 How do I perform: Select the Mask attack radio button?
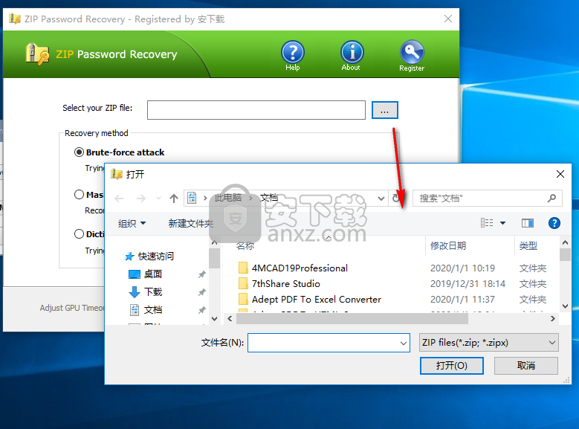click(x=79, y=194)
